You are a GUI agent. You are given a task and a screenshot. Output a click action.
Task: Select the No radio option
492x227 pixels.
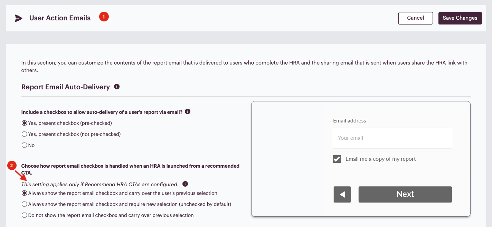(24, 145)
